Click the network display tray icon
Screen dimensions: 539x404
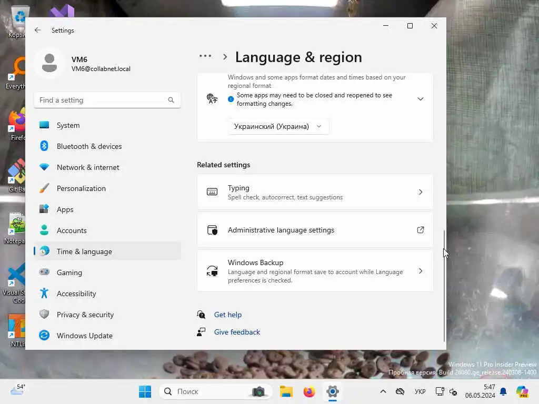tap(440, 391)
